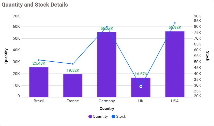This screenshot has width=214, height=126.
Task: Toggle the Stock series legend label
Action: coord(121,116)
